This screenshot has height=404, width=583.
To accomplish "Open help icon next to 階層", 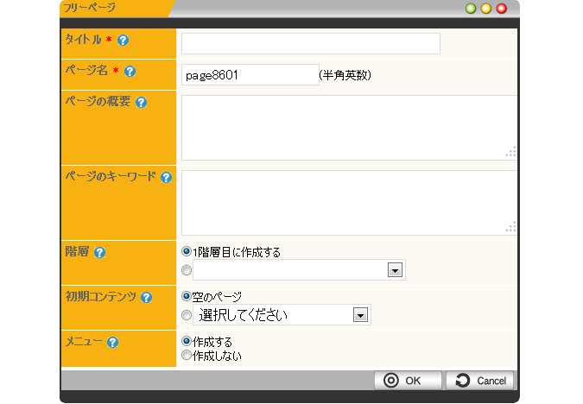I will point(99,253).
